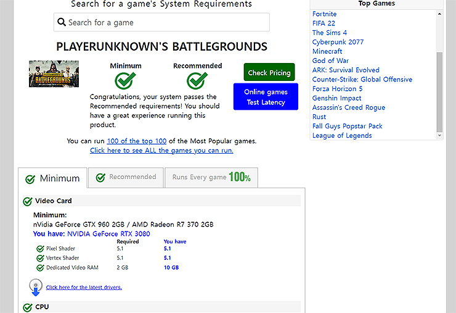456x313 pixels.
Task: Click the 2 GB required RAM value
Action: click(x=123, y=267)
